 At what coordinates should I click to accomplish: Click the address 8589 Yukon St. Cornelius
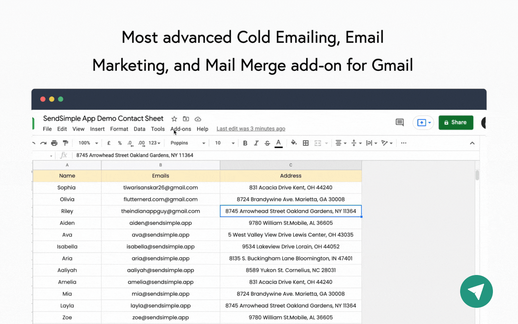point(291,270)
